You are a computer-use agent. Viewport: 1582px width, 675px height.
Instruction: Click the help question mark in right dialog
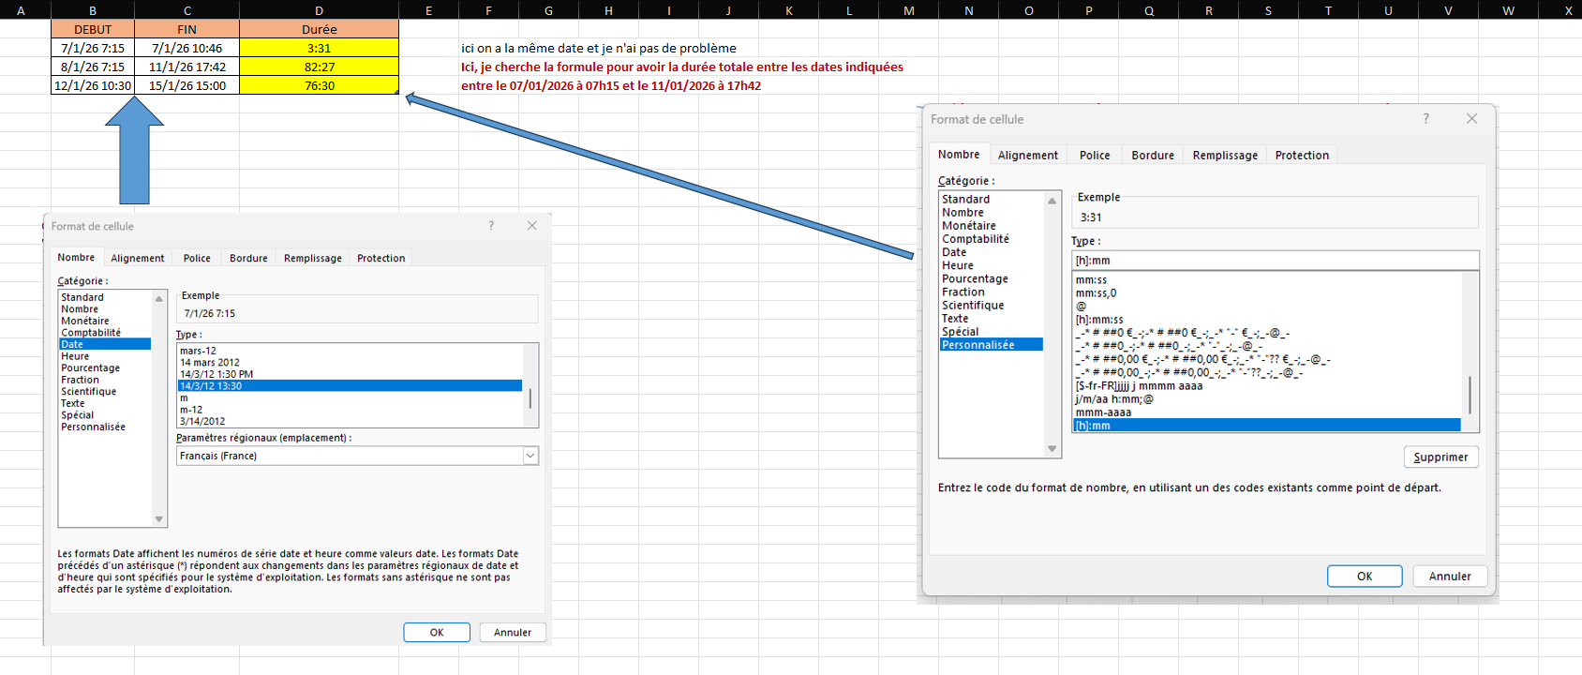coord(1425,119)
